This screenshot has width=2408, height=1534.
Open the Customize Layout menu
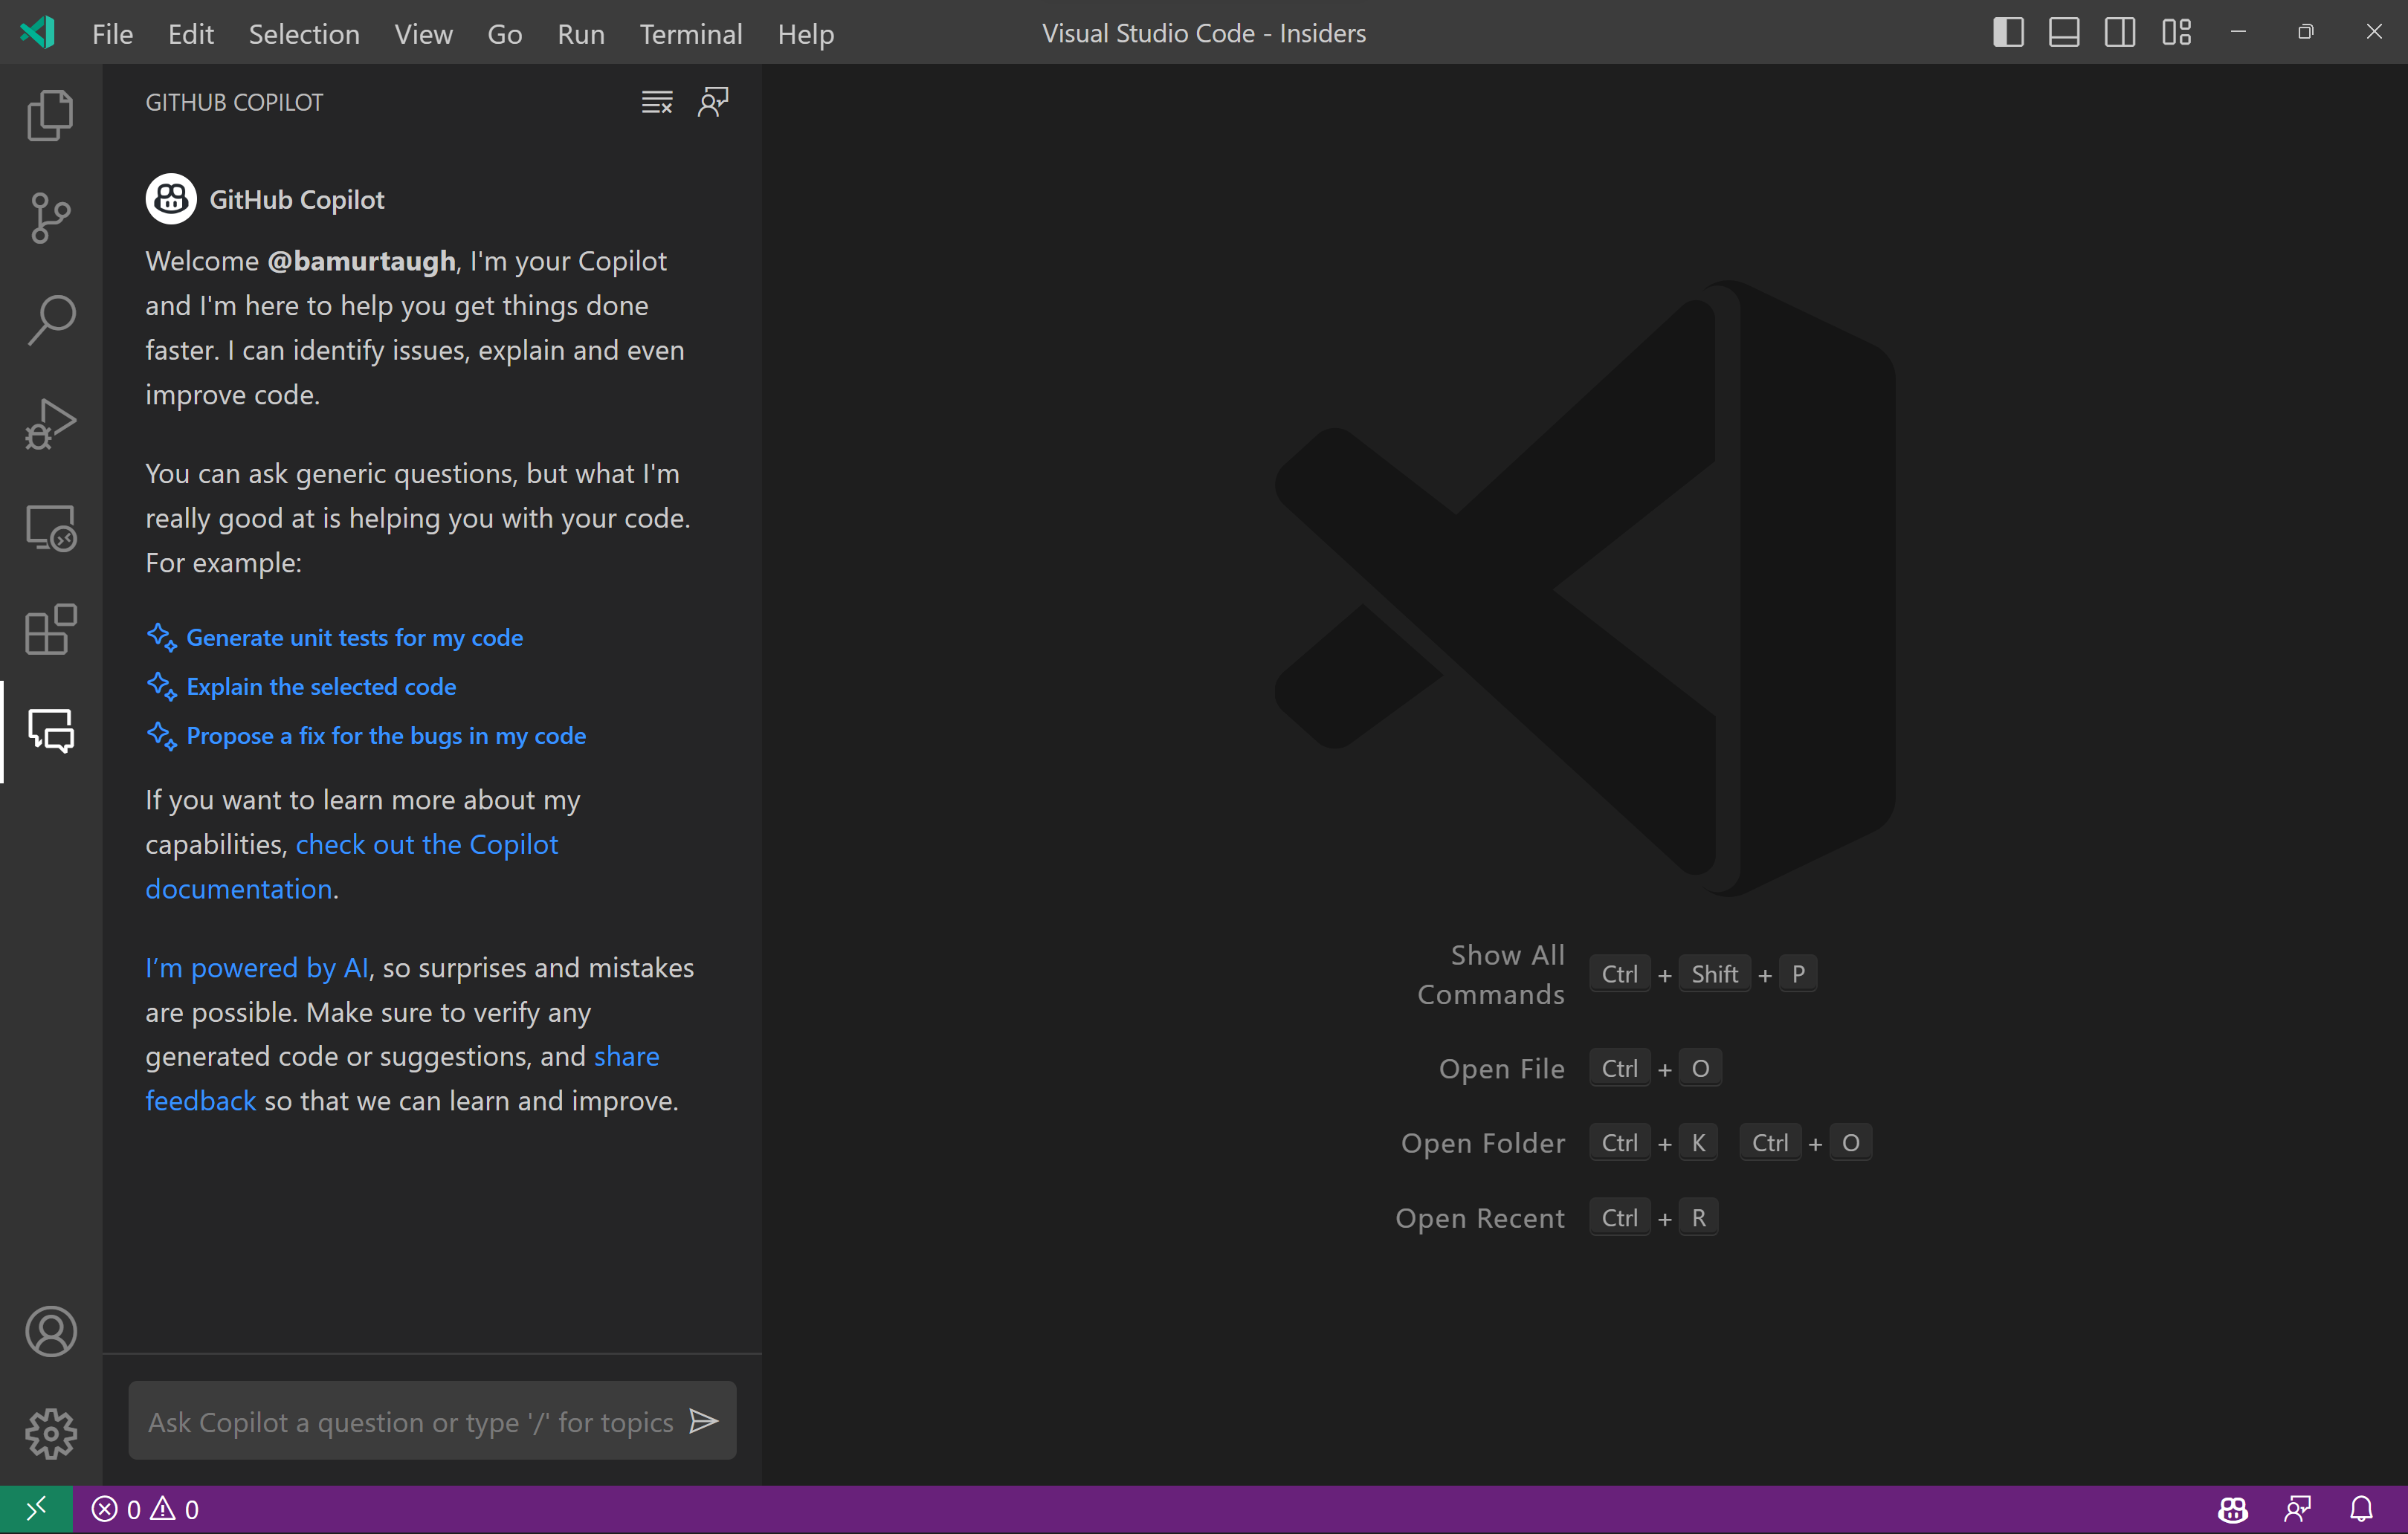(2176, 32)
